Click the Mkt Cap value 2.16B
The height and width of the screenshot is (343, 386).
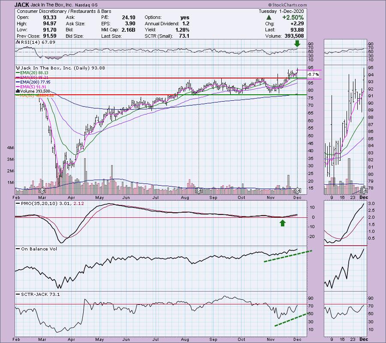coord(128,30)
